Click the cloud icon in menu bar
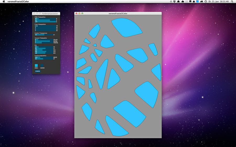Screen dimensions: 236x147 (x=183, y=2)
